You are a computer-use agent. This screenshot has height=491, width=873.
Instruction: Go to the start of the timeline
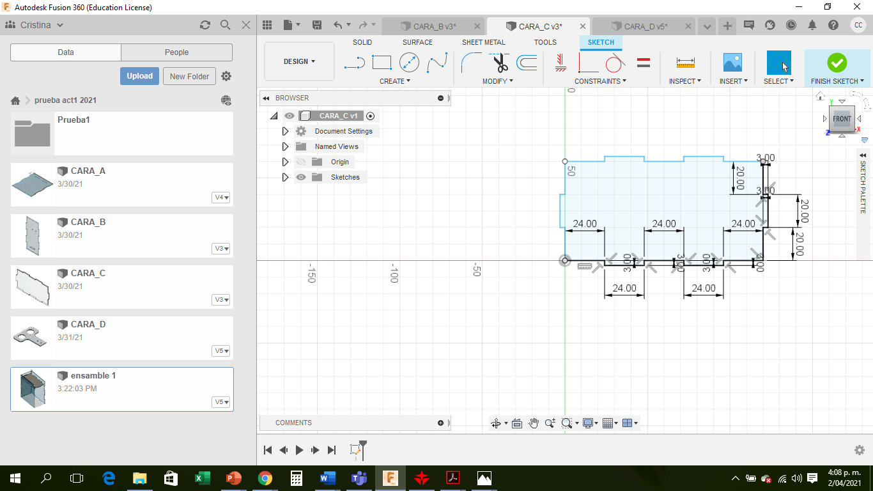pyautogui.click(x=268, y=450)
